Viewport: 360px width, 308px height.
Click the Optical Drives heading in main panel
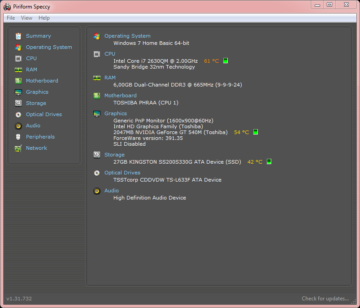tap(122, 173)
